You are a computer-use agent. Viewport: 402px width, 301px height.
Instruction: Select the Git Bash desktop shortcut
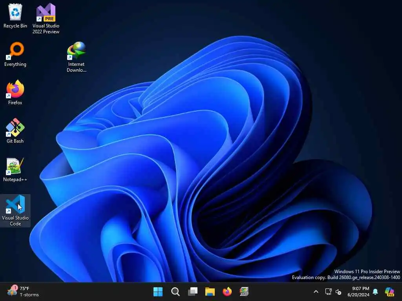coord(15,131)
